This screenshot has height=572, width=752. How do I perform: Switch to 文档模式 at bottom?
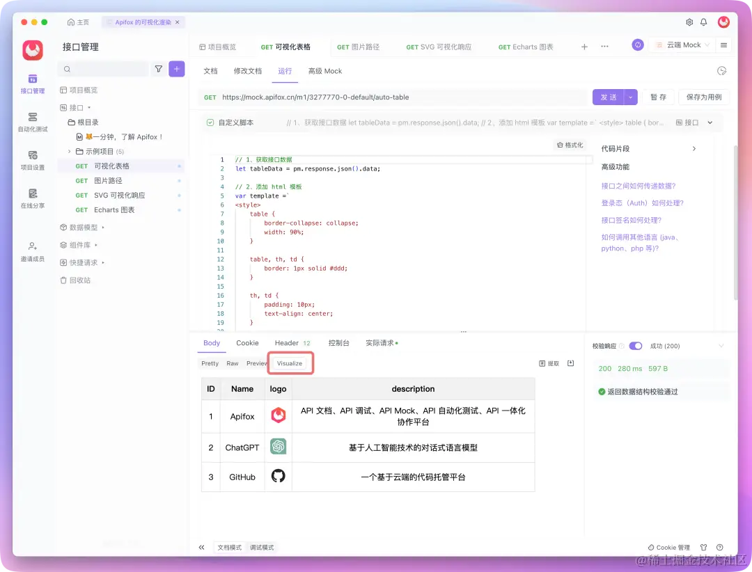point(229,547)
